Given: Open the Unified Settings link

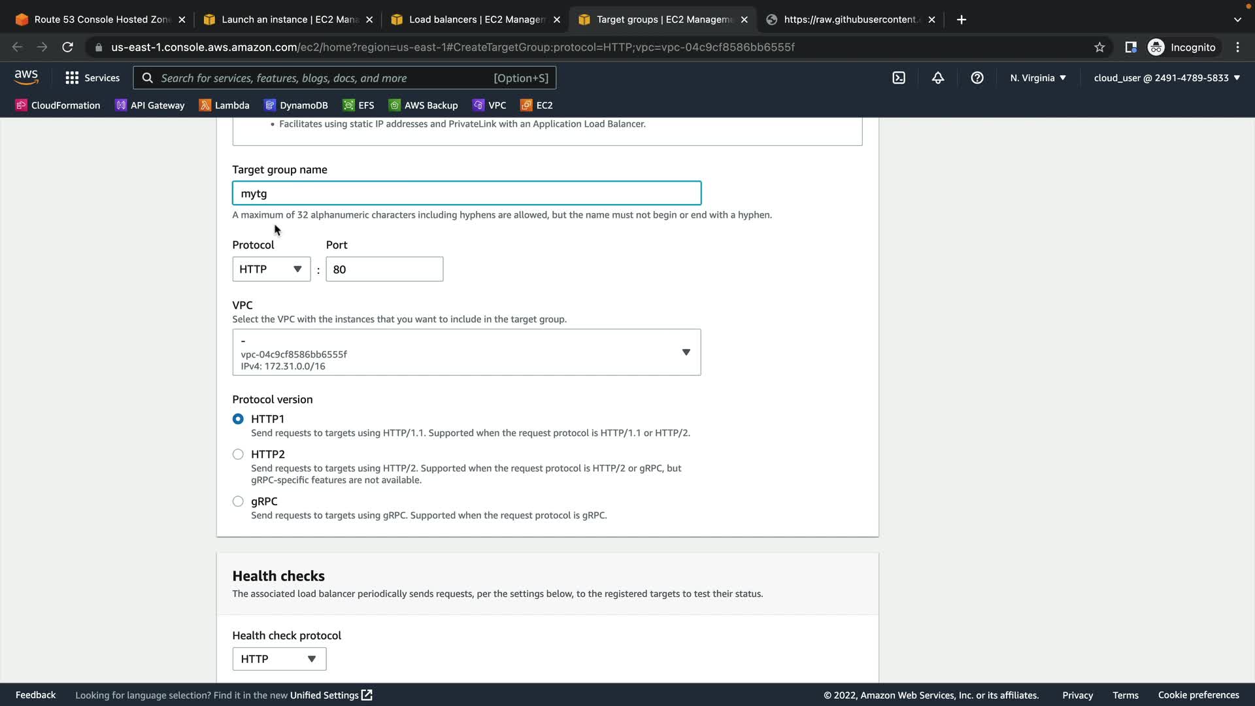Looking at the screenshot, I should pos(331,695).
